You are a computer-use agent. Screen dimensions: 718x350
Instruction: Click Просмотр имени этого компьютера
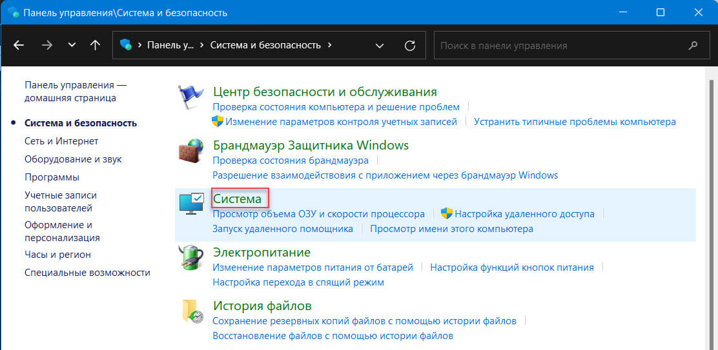point(451,228)
